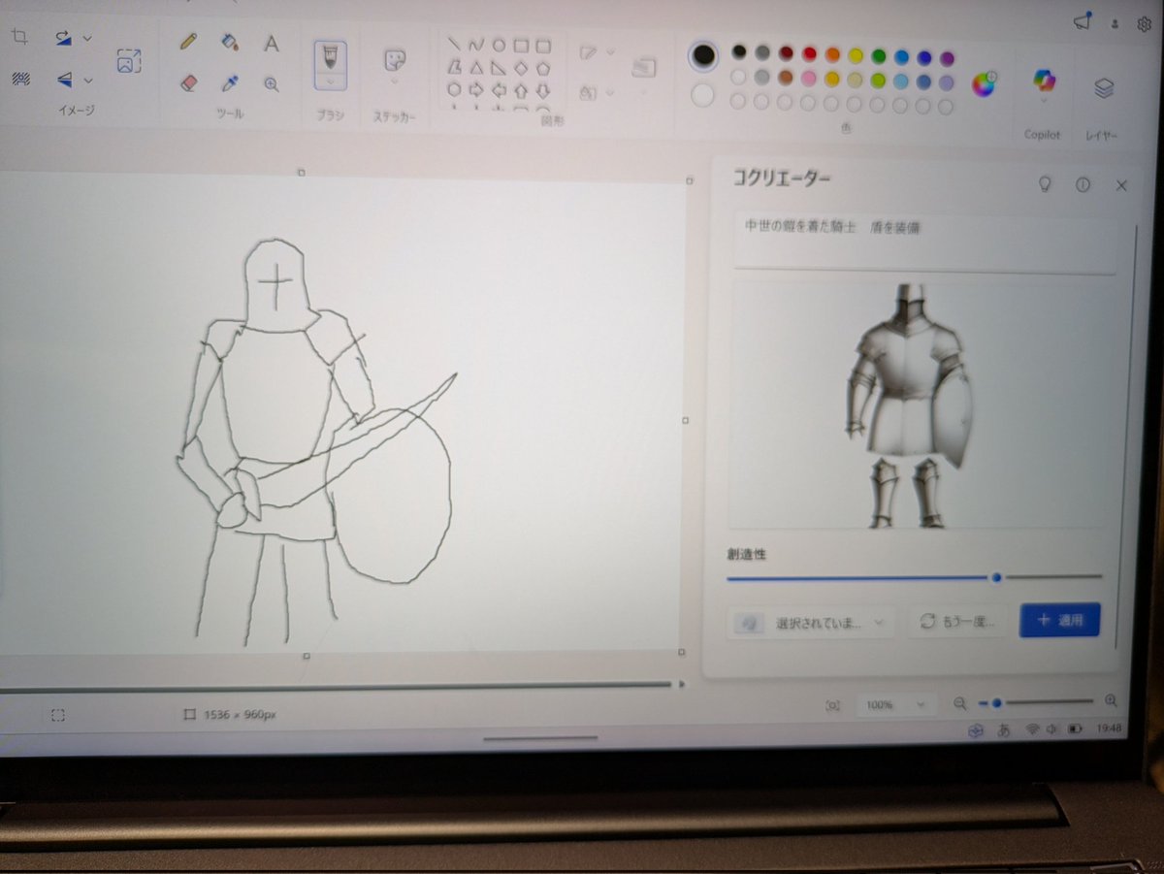This screenshot has width=1164, height=874.
Task: Select the Magnifier tool
Action: click(272, 84)
